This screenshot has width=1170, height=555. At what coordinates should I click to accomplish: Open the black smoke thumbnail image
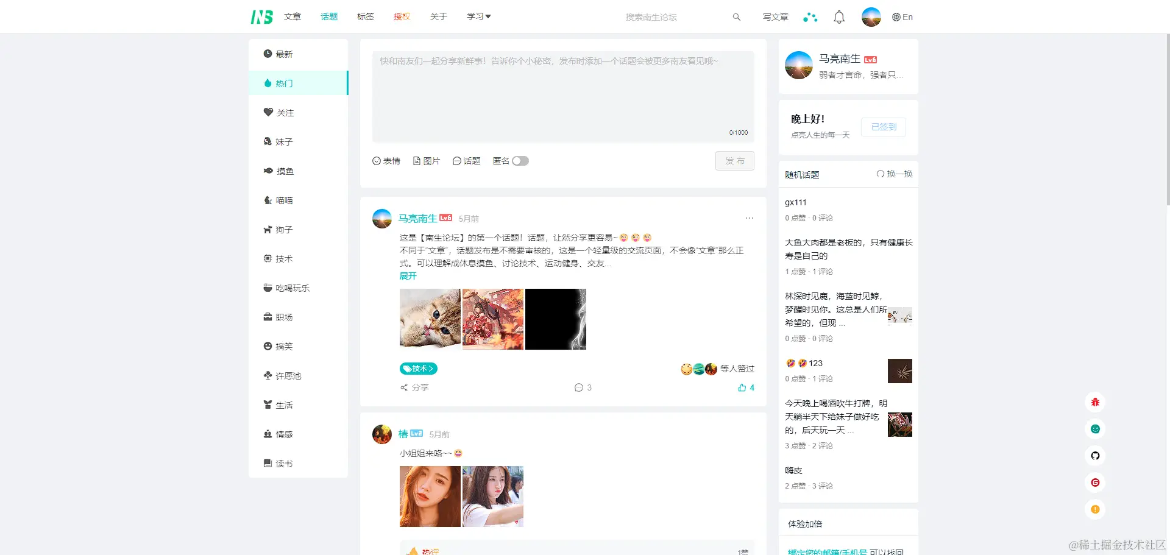click(x=556, y=319)
